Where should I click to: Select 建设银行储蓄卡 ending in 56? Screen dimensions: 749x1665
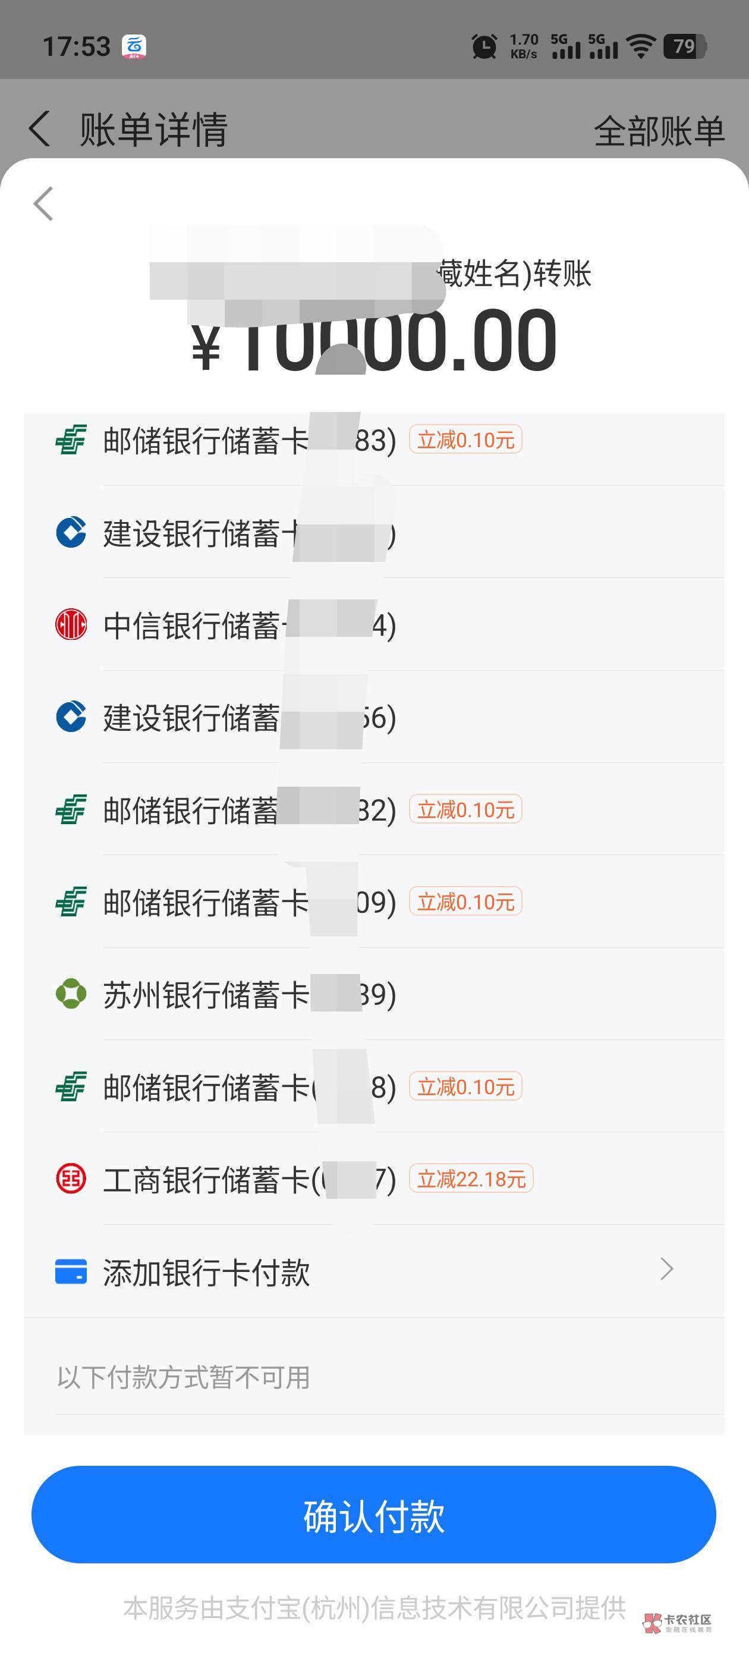[x=249, y=718]
